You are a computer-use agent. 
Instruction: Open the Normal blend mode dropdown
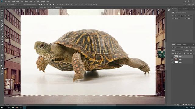pos(178,51)
